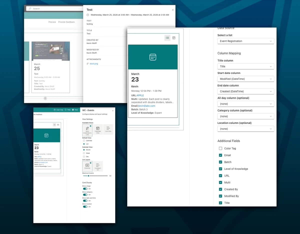Close the WC - Events settings panel
Image resolution: width=300 pixels, height=234 pixels.
point(113,110)
